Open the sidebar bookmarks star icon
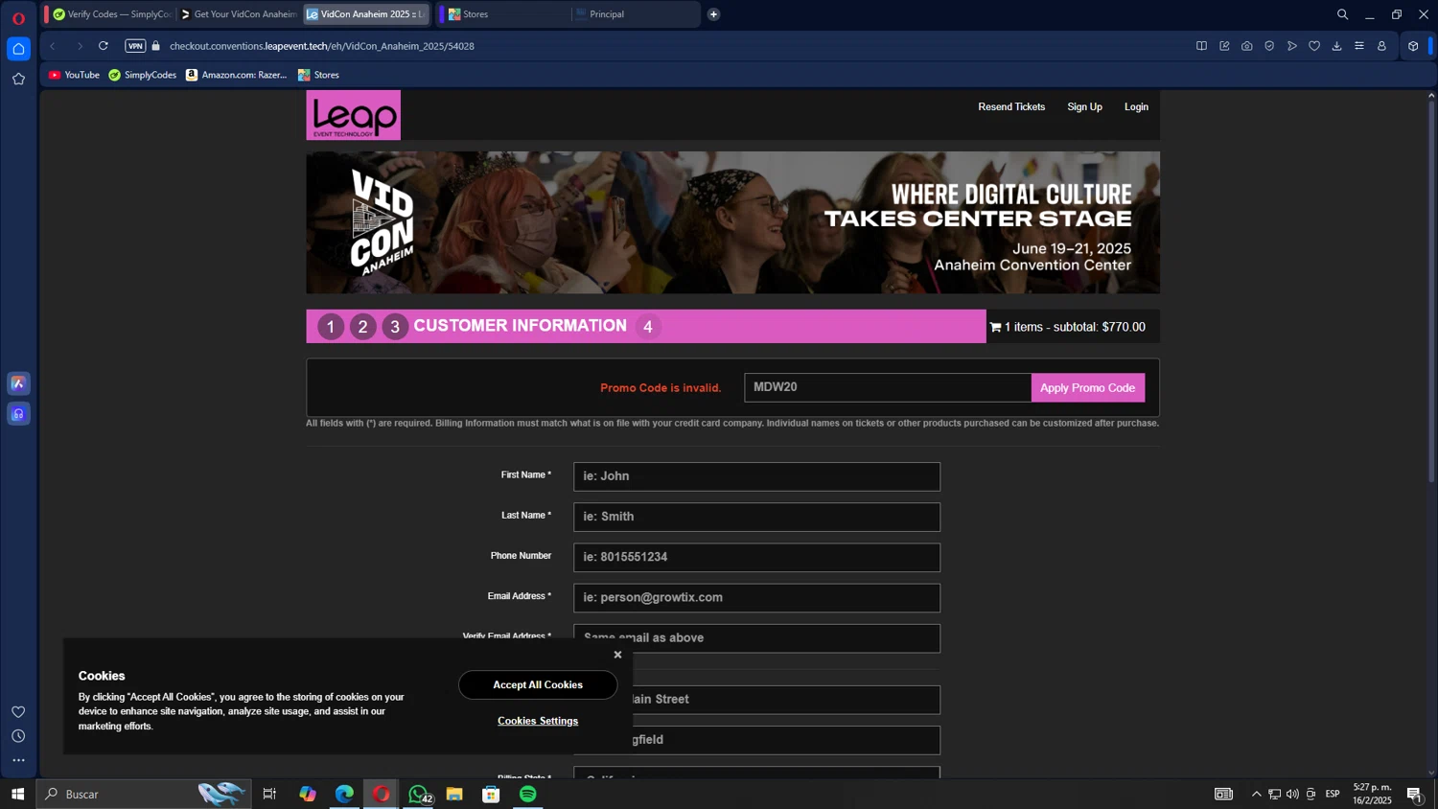The height and width of the screenshot is (809, 1438). click(x=18, y=80)
